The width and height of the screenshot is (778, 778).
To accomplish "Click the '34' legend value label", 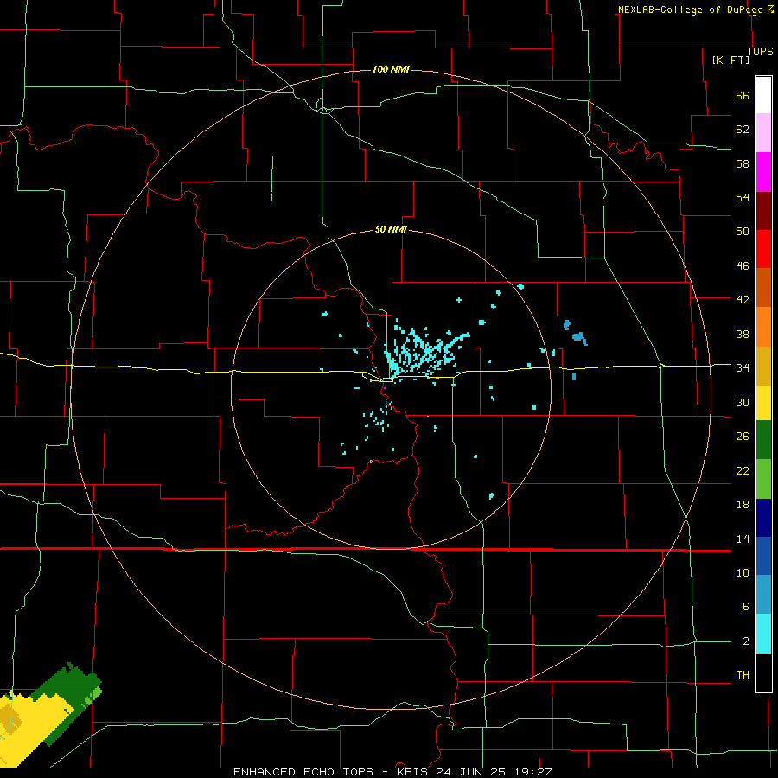I will coord(743,367).
